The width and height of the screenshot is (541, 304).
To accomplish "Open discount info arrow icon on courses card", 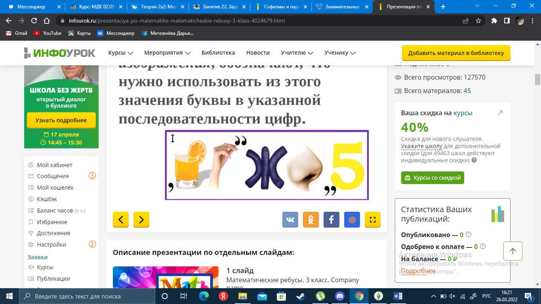I will click(500, 113).
